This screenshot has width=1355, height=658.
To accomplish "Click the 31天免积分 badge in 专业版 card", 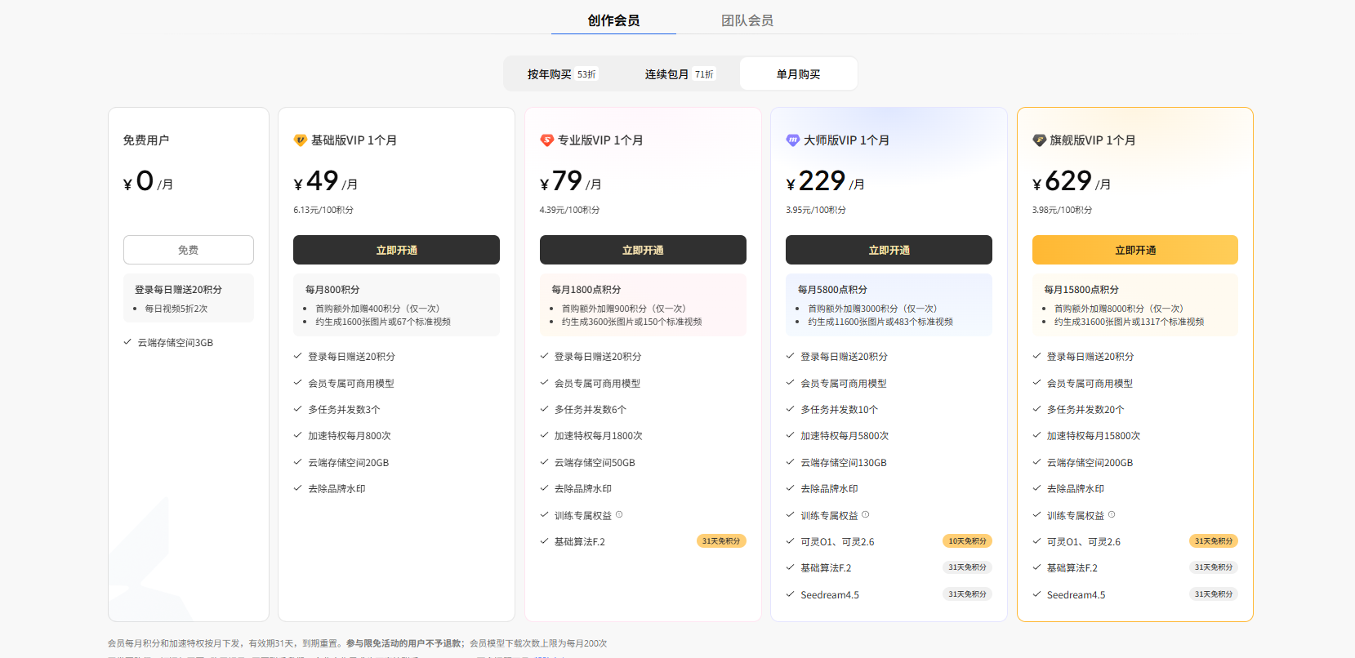I will pyautogui.click(x=721, y=541).
